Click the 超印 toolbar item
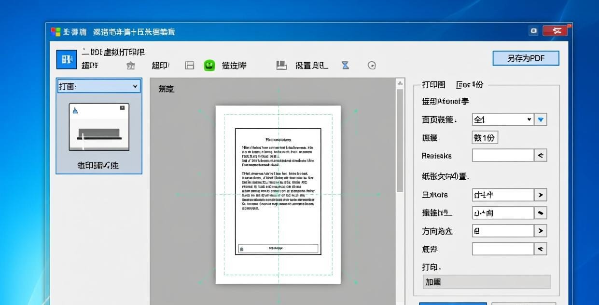The width and height of the screenshot is (599, 305). pyautogui.click(x=160, y=66)
